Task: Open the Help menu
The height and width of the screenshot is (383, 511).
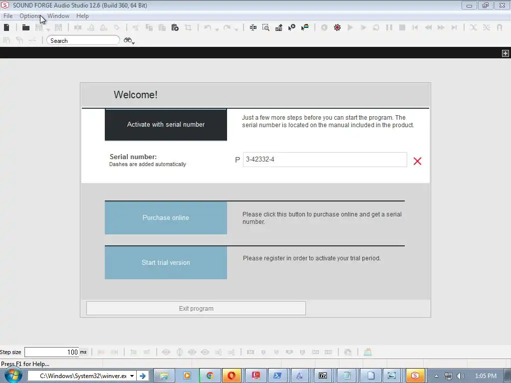Action: (x=82, y=16)
